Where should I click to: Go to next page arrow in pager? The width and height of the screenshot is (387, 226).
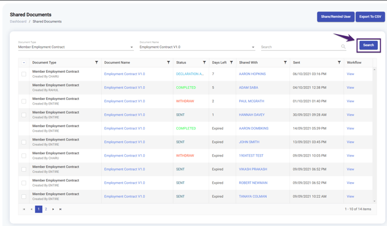53,209
